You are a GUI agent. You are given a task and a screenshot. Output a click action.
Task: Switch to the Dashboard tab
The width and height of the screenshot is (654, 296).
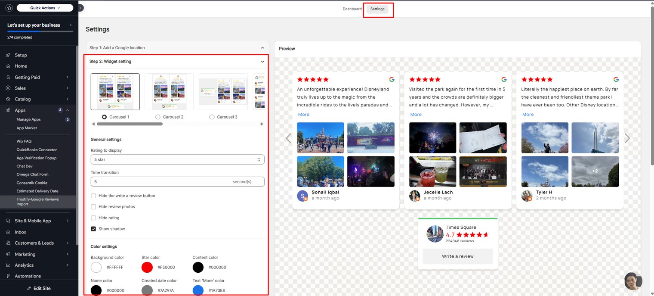coord(352,9)
